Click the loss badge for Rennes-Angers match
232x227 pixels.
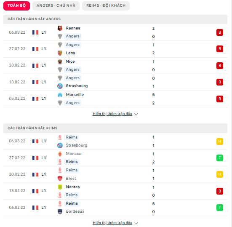coord(220,32)
